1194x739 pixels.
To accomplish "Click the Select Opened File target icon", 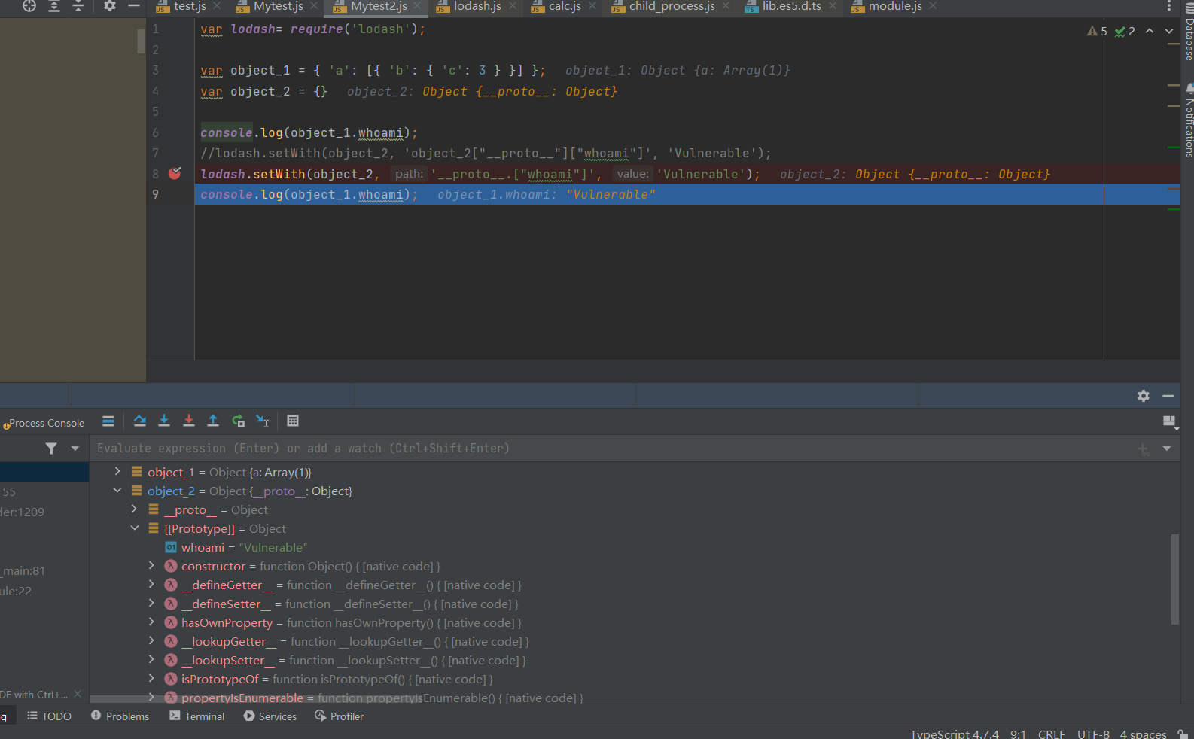I will tap(29, 6).
